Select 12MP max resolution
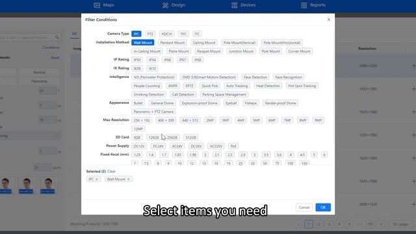This screenshot has height=234, width=416. click(138, 129)
